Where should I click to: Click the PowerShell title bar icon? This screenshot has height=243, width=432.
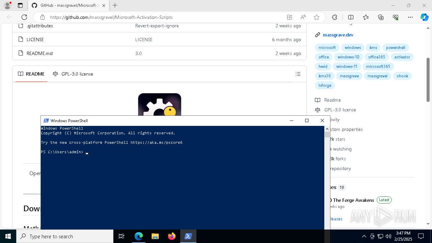pos(46,120)
